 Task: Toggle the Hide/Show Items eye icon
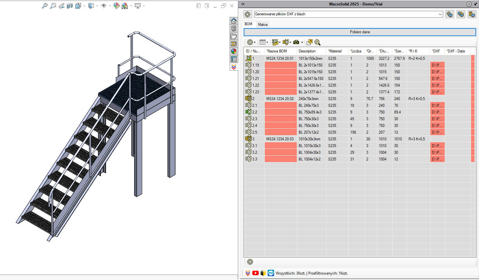tap(103, 6)
